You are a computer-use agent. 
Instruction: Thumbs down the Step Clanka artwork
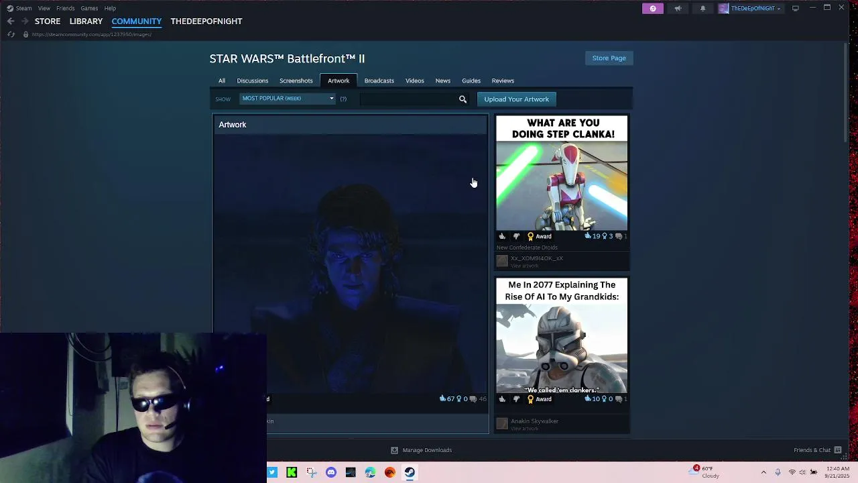[x=516, y=236]
